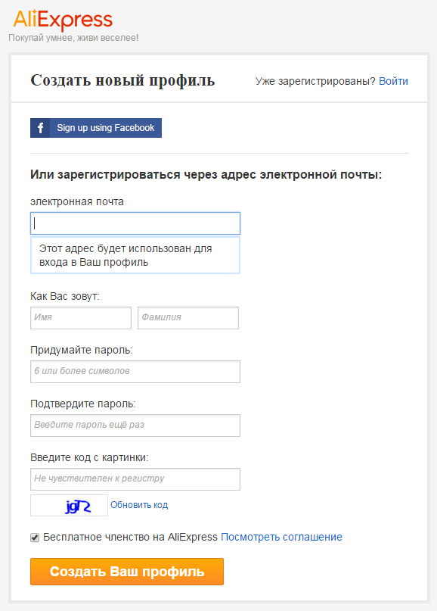Click the "Имя" first name field
This screenshot has width=437, height=611.
[81, 317]
